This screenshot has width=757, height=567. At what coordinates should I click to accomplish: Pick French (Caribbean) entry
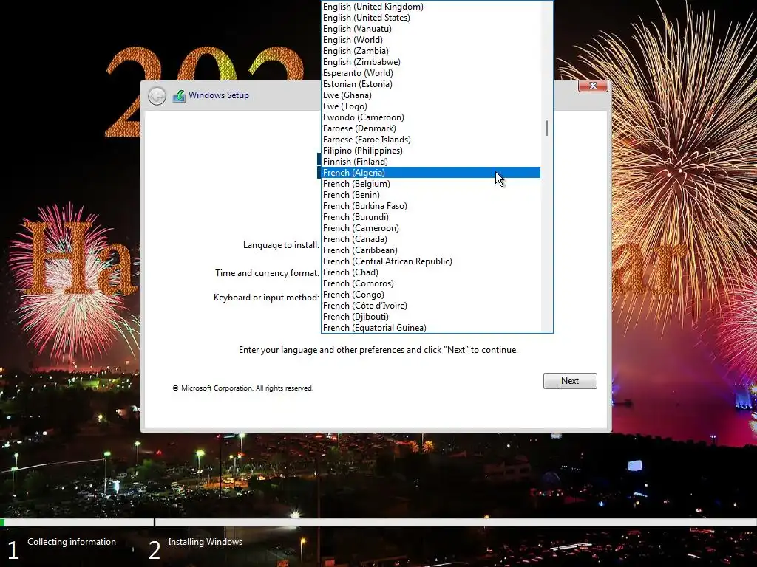coord(431,250)
